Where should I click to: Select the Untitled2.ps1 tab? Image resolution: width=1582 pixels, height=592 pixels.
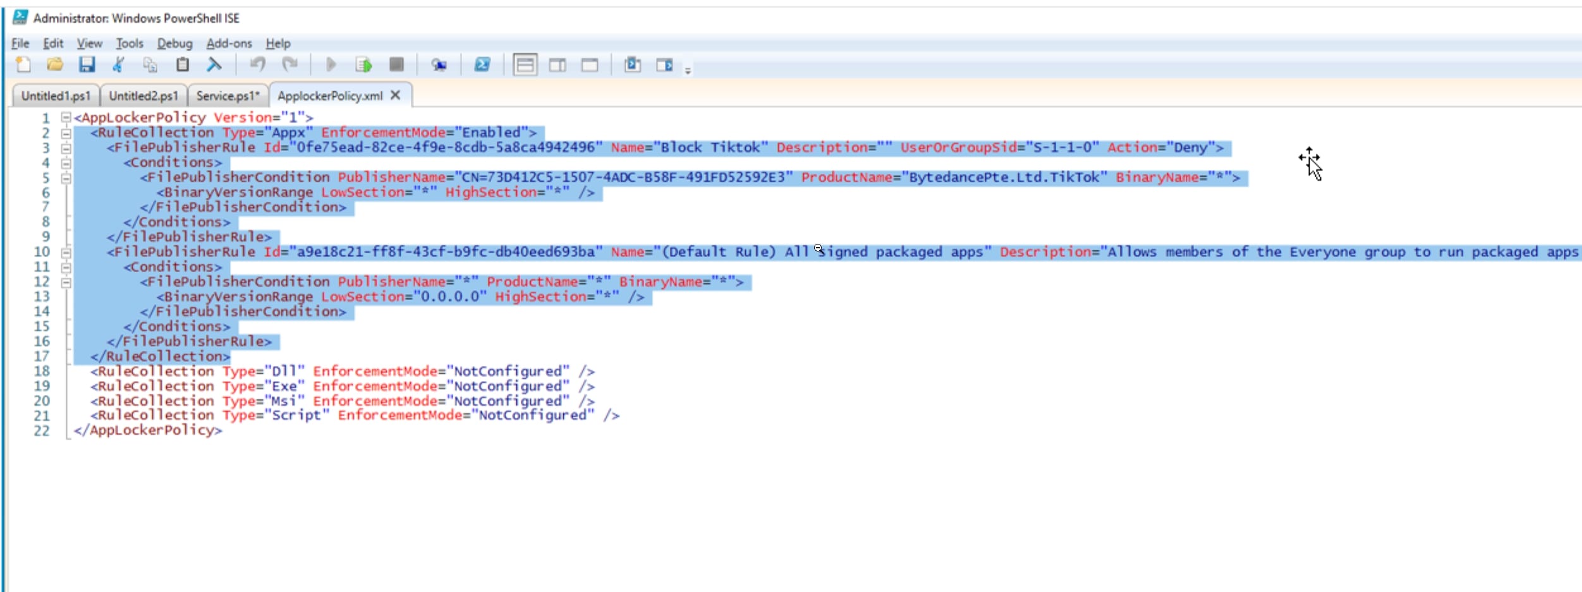(143, 95)
